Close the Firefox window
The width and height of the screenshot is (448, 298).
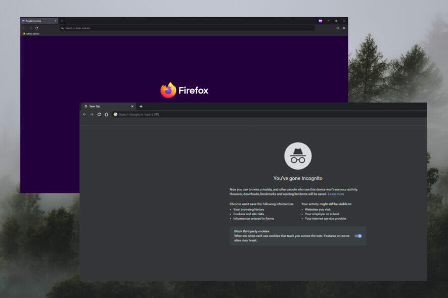pos(344,21)
